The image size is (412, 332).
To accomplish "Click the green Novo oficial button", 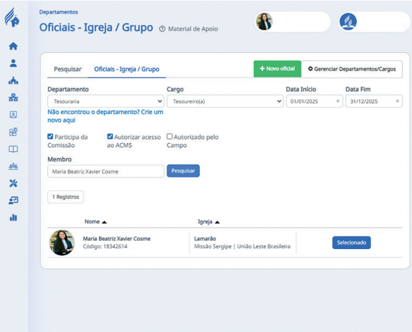I will [277, 69].
